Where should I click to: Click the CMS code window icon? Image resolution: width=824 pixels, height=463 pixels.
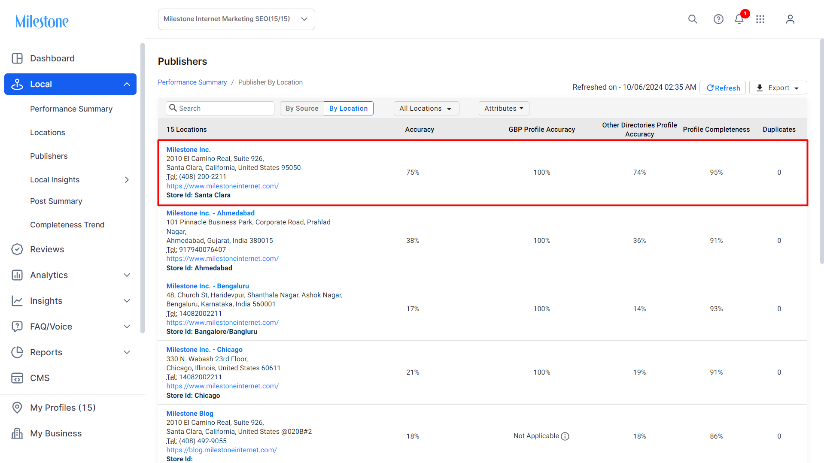17,378
